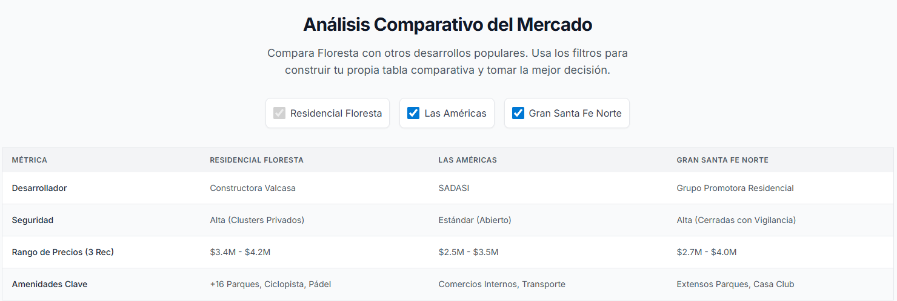
Task: Click the SADASI developer cell
Action: [x=454, y=188]
